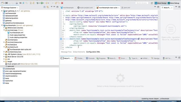Select mule-project.xml in Package Explorer
Screen dimensions: 181x102
14,64
